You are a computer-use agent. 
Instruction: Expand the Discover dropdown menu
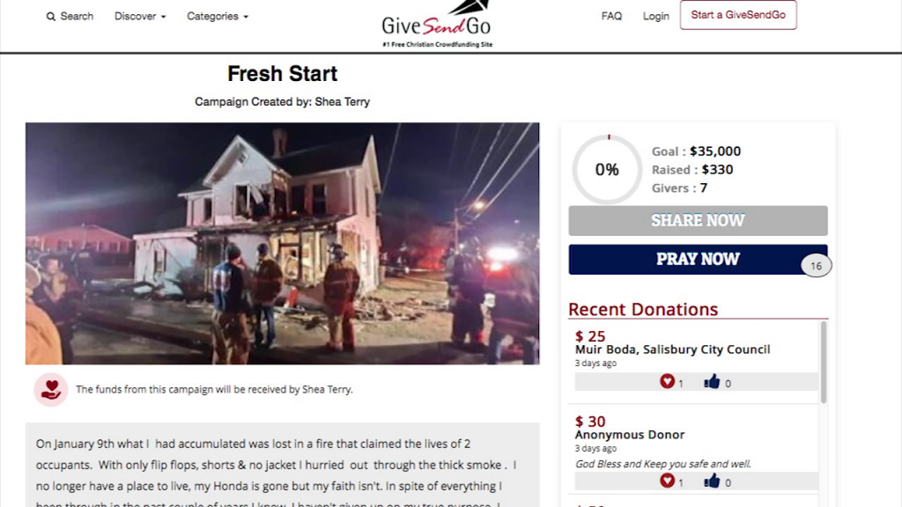(x=140, y=16)
